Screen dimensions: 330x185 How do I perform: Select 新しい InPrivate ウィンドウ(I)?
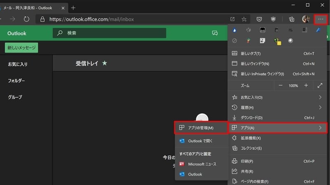point(277,74)
